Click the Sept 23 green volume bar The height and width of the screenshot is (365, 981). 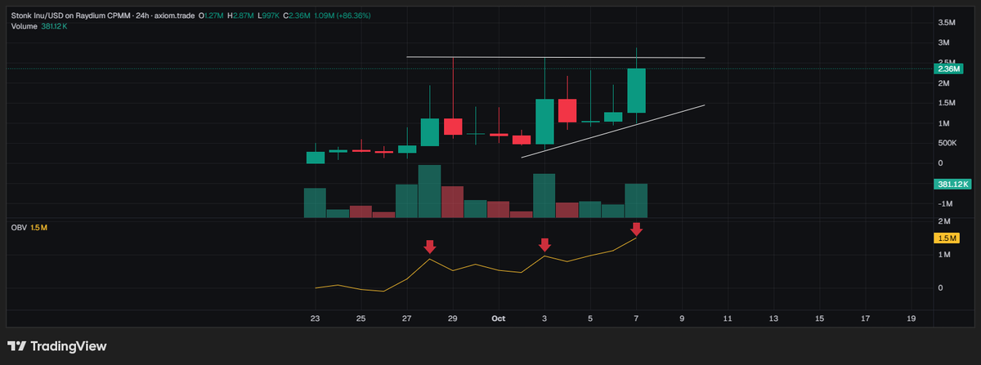[316, 203]
